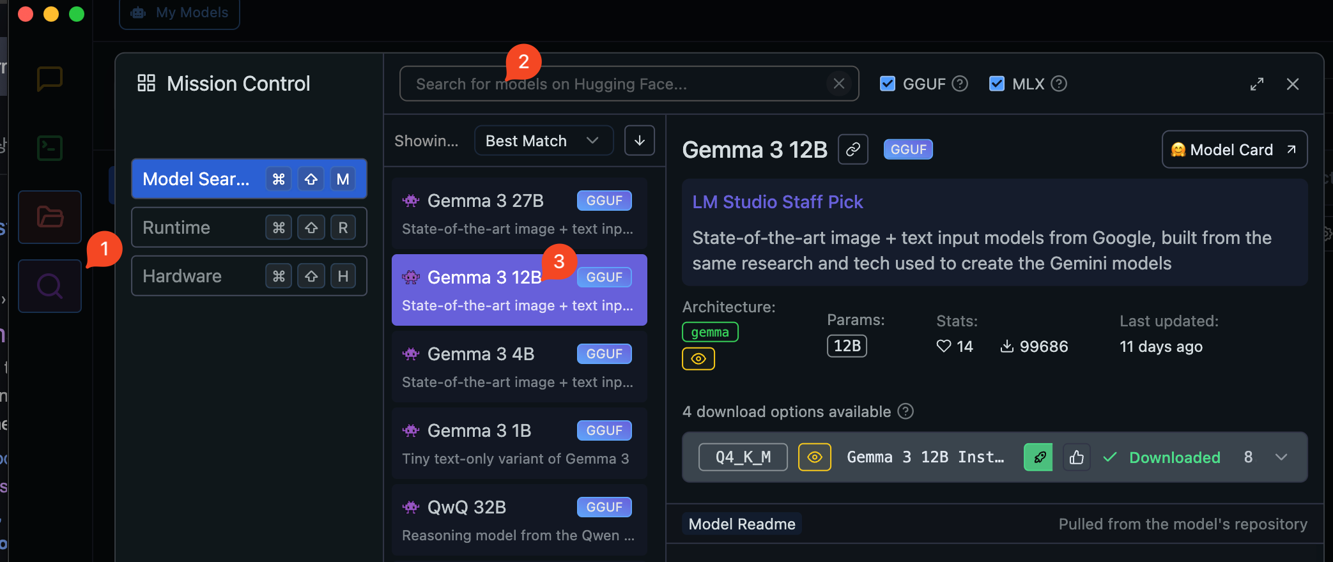This screenshot has height=562, width=1333.
Task: Click the 'Showin...' results label
Action: 426,140
